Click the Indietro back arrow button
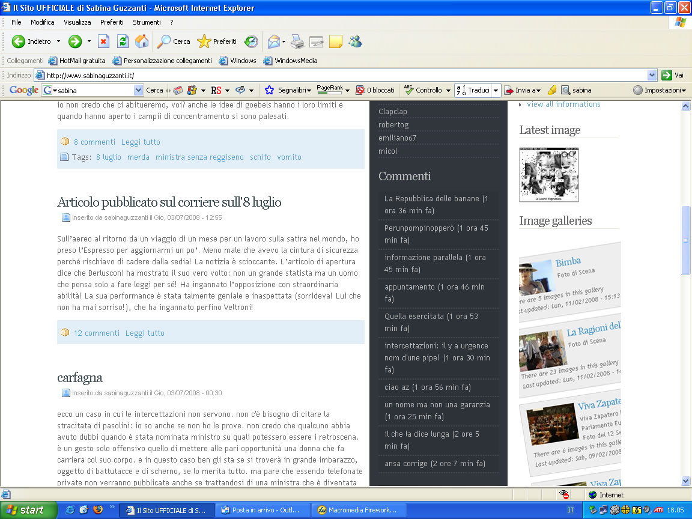Image resolution: width=692 pixels, height=519 pixels. [x=31, y=41]
